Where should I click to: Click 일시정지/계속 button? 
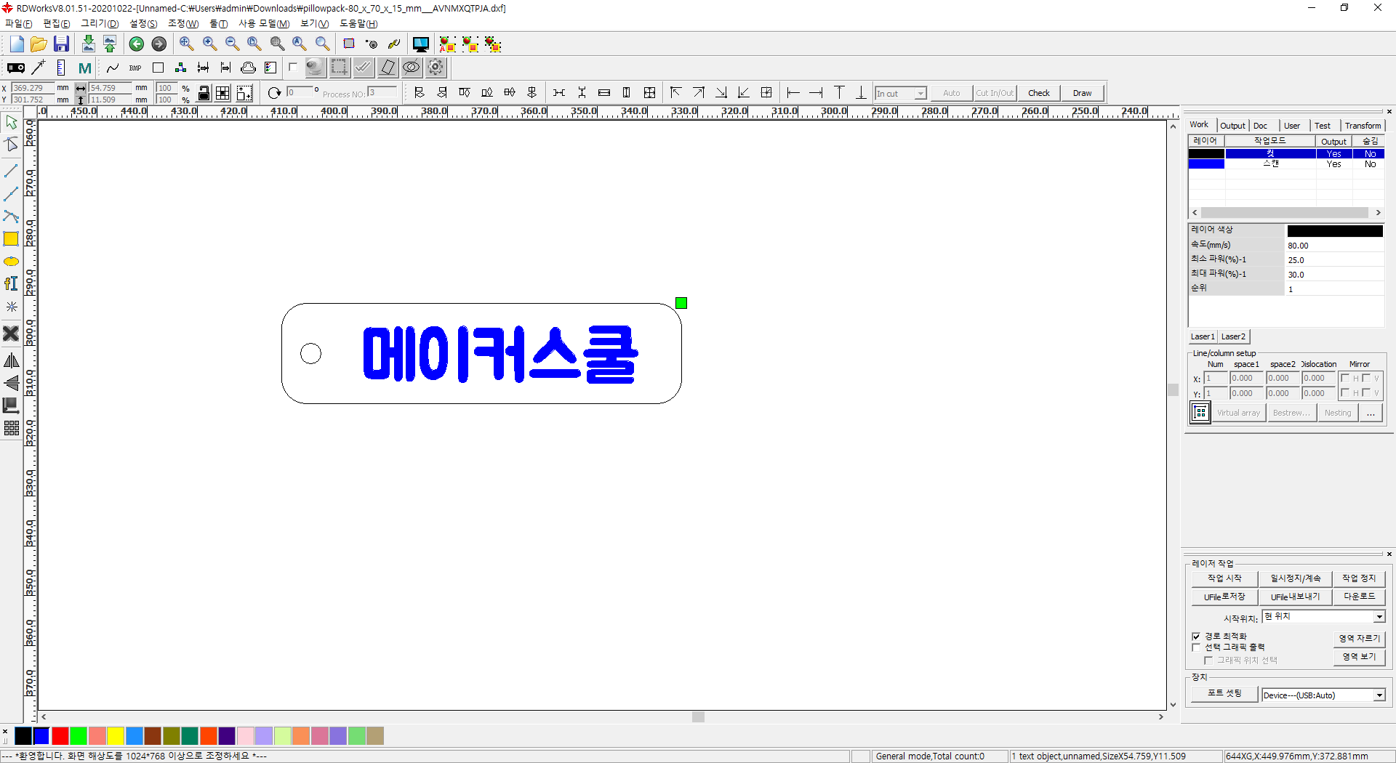click(x=1296, y=578)
